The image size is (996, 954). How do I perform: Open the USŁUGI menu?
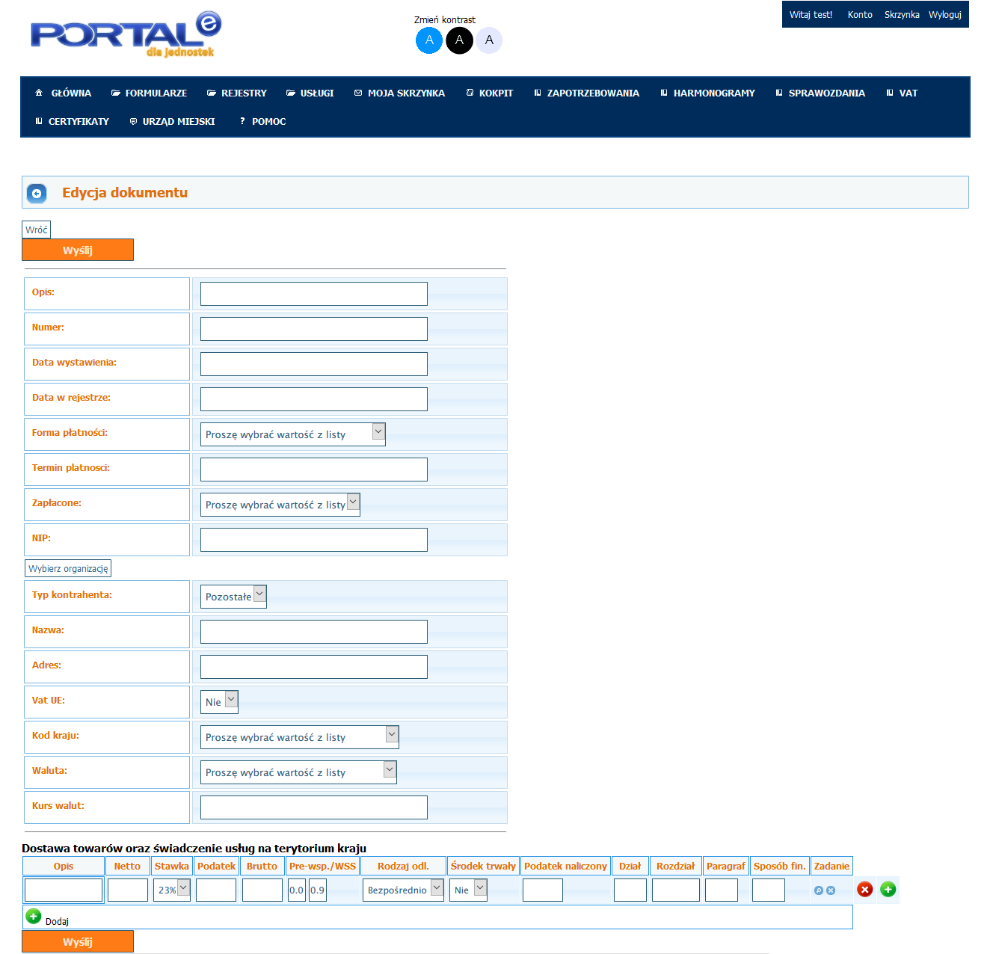pyautogui.click(x=310, y=93)
